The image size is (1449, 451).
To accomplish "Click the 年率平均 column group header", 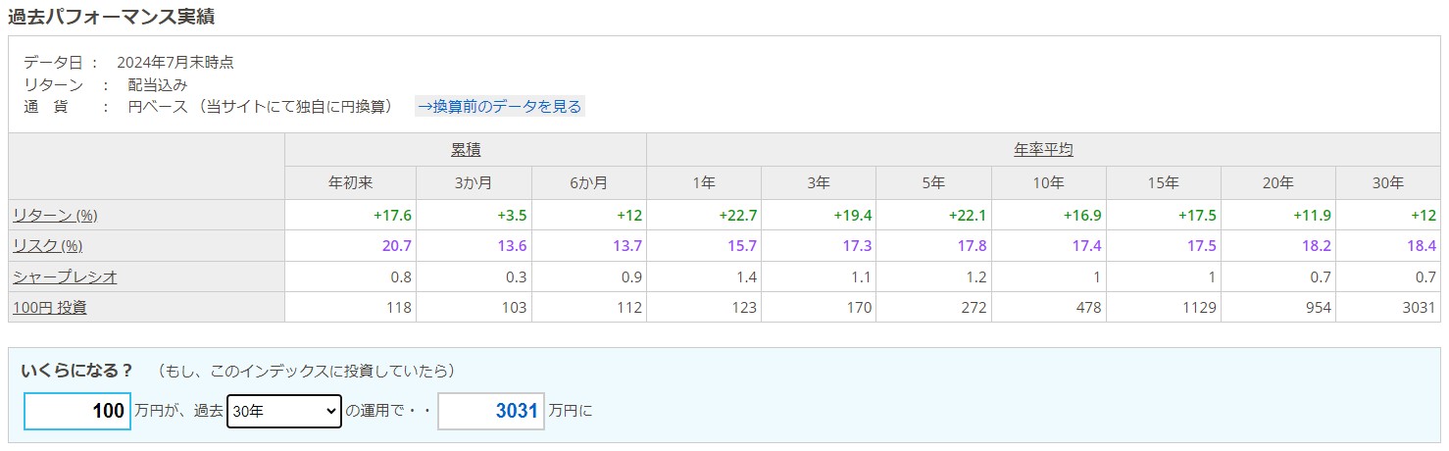I will coord(1043,150).
